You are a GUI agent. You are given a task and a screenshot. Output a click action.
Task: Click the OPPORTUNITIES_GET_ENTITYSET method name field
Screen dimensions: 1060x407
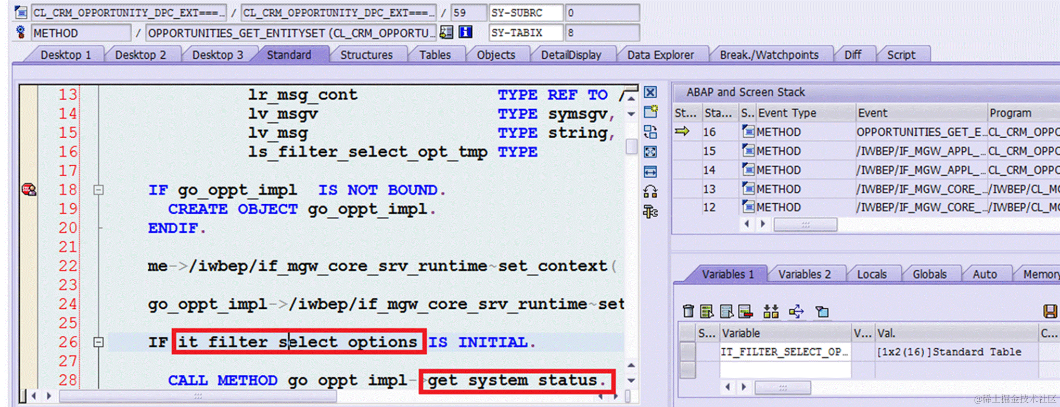(291, 33)
